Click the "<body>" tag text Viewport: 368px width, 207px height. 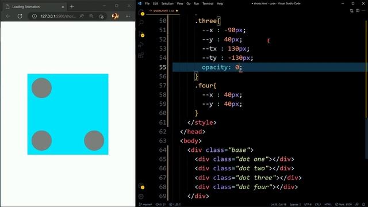[x=191, y=141]
